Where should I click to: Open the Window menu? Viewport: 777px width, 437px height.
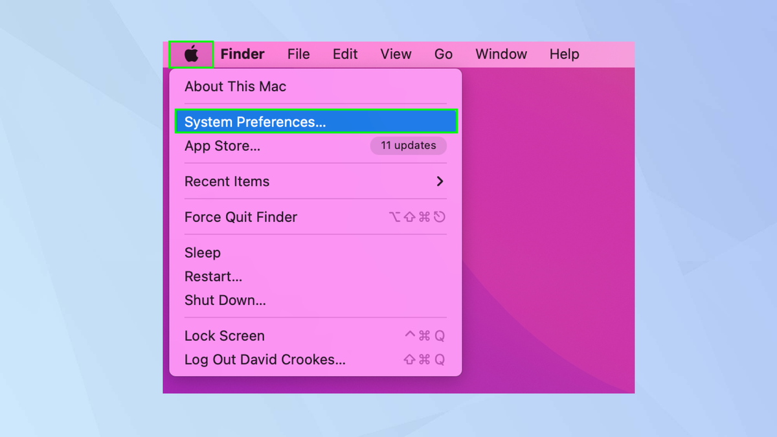click(501, 54)
